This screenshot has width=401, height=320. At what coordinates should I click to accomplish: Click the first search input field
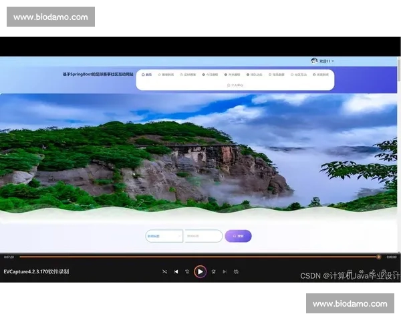click(x=164, y=236)
